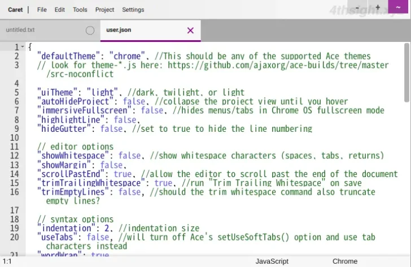The image size is (411, 267).
Task: Click the "trimTrailingWhitespace" key
Action: click(91, 183)
